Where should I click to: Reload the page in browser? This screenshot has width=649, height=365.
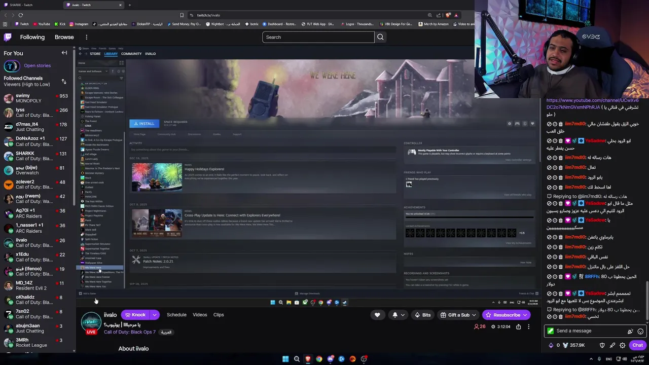pos(20,15)
